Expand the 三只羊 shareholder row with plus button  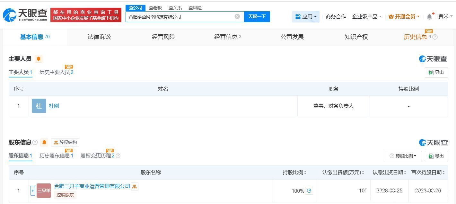[32, 191]
